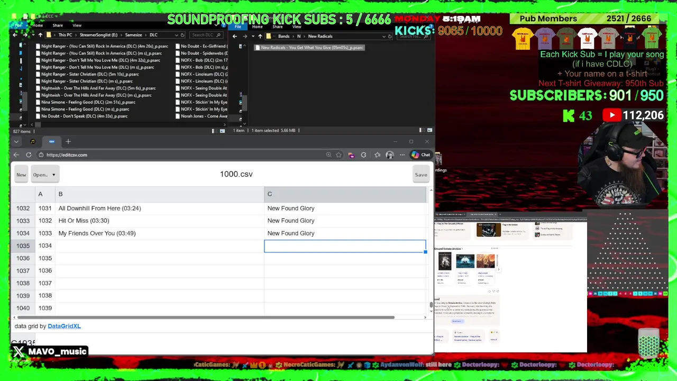
Task: Select No Doubt - Ex-Girlfriend file
Action: click(201, 46)
